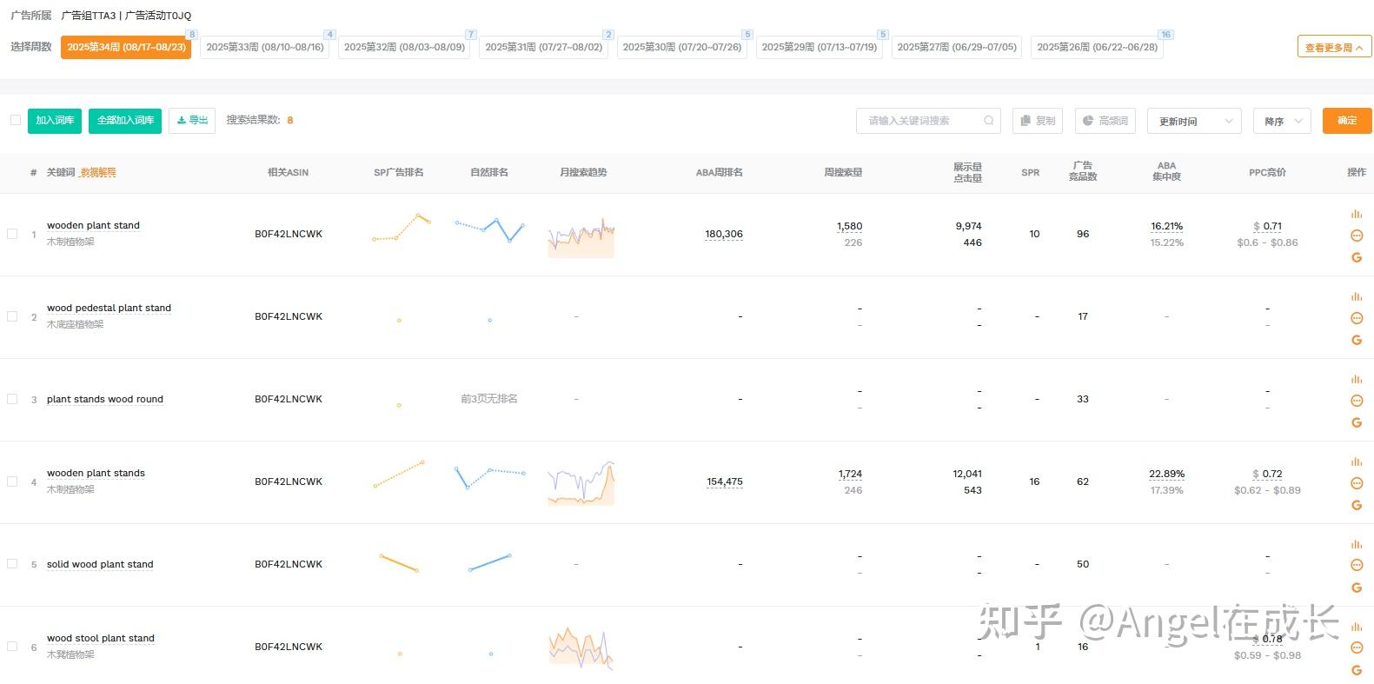Click the 导出 export button

192,121
